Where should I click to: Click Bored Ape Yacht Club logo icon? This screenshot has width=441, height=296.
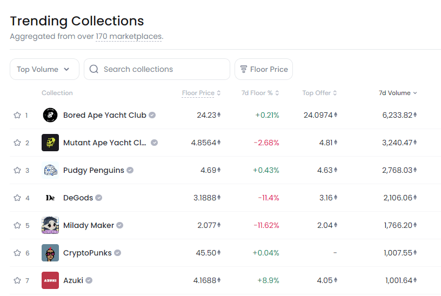50,115
